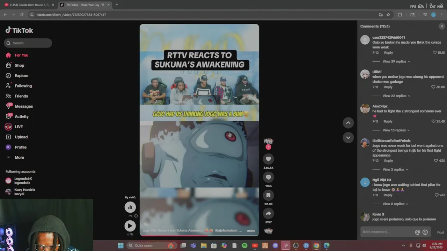Viewport: 447px width, 251px height.
Task: Reload the page
Action: (x=22, y=15)
